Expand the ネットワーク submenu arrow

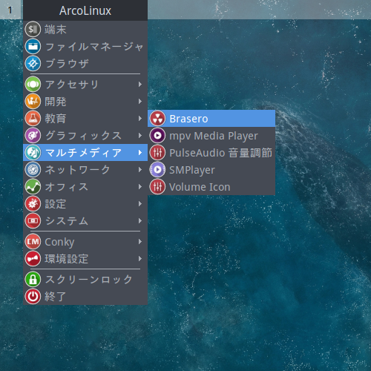pos(140,170)
